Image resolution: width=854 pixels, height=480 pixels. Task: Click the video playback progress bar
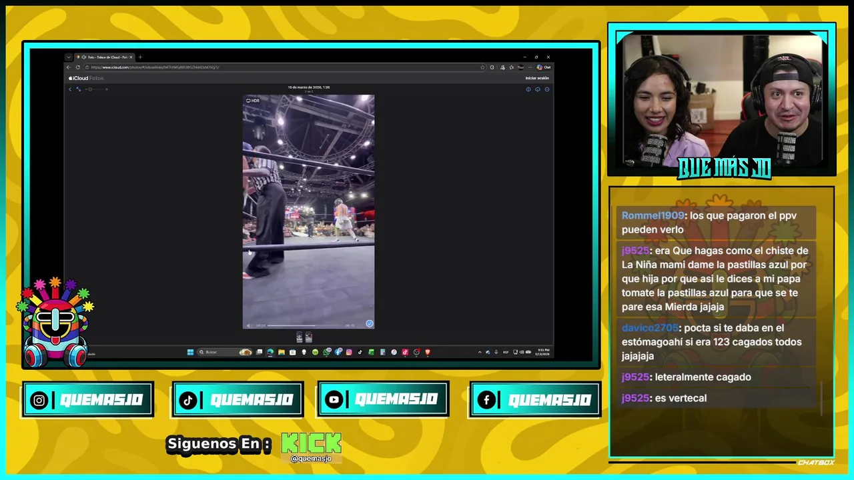click(x=305, y=325)
